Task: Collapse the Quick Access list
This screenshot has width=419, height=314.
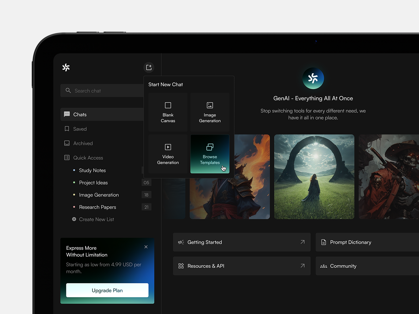Action: (88, 158)
